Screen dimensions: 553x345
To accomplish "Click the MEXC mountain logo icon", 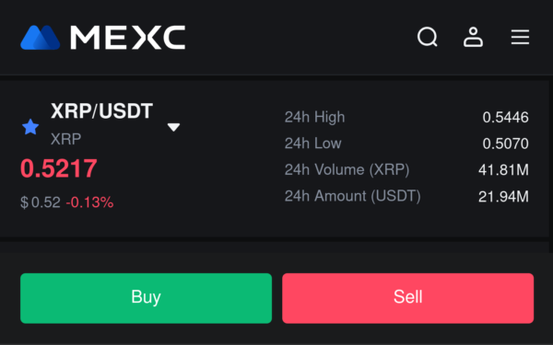I will tap(41, 38).
